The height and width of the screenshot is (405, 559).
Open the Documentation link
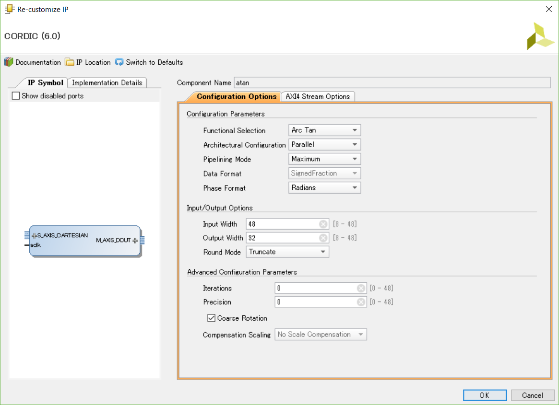coord(38,62)
